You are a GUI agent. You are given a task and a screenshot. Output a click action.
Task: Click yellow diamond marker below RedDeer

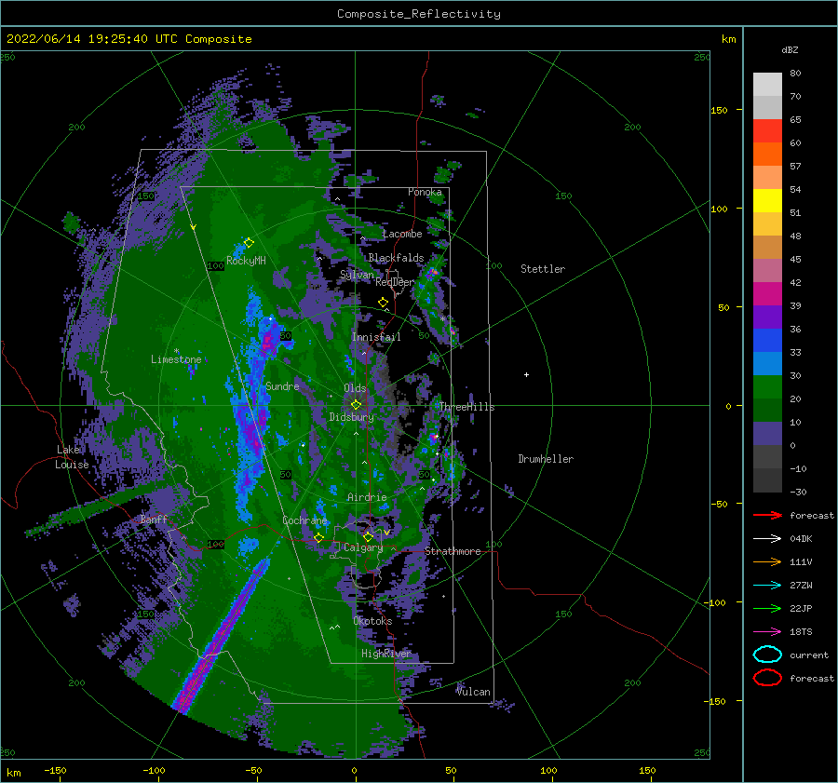(x=383, y=303)
